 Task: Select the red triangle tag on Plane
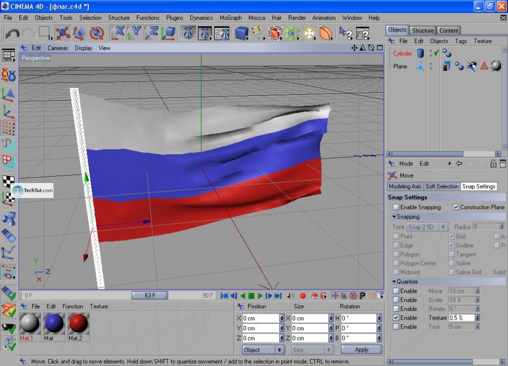484,66
